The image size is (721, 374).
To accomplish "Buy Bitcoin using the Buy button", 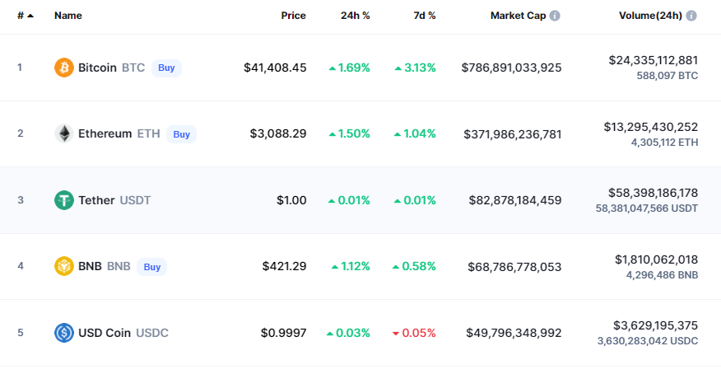I will pos(166,68).
